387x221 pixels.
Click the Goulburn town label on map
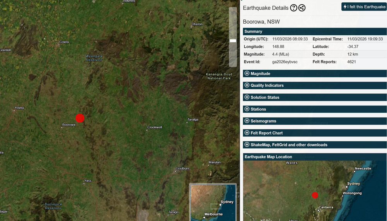pos(182,169)
